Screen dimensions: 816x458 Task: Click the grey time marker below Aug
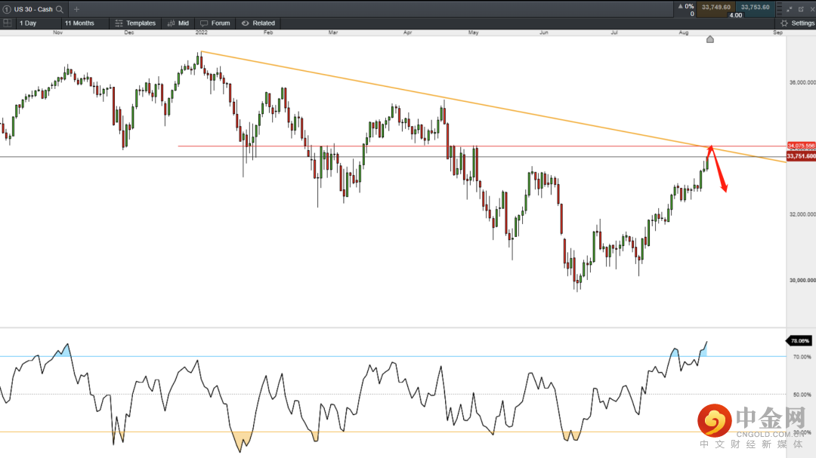[x=709, y=39]
